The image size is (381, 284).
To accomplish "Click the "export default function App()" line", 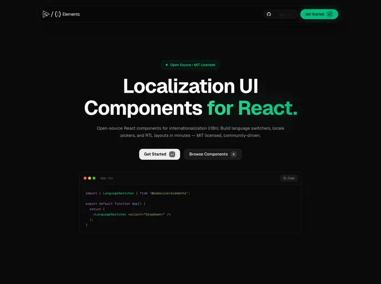I will [115, 204].
